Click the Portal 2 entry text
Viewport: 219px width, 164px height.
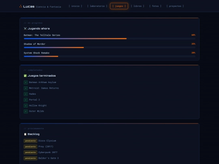tap(34, 100)
